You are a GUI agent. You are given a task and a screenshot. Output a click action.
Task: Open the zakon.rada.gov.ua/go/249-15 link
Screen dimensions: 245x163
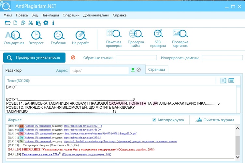click(x=82, y=138)
